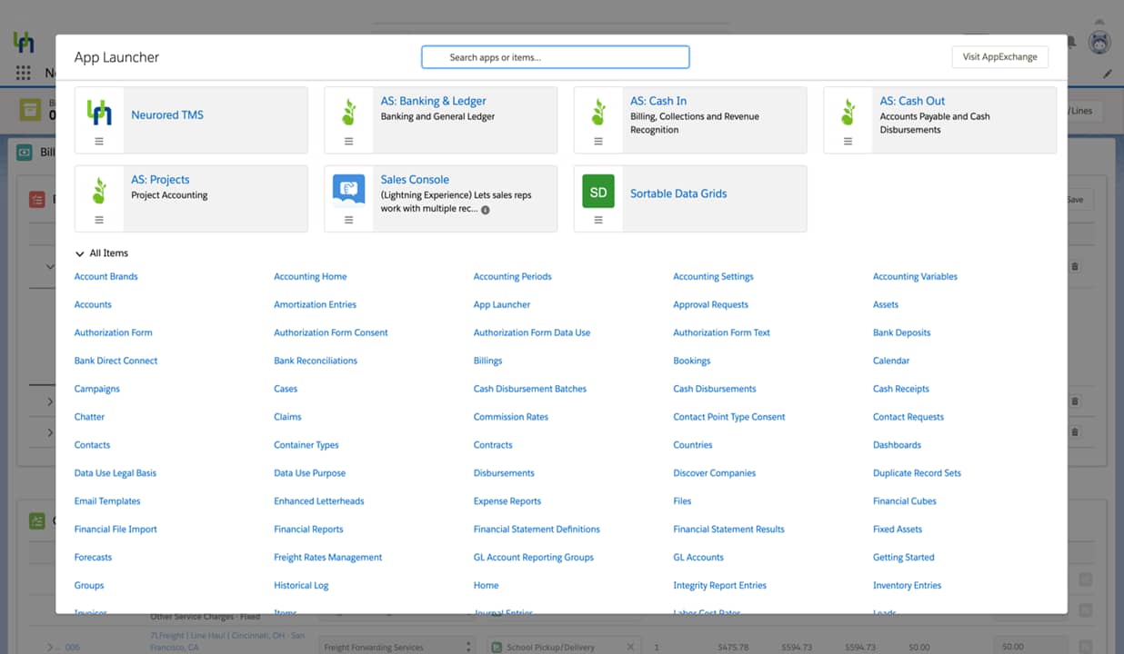
Task: Open the Container Types item
Action: (x=306, y=446)
